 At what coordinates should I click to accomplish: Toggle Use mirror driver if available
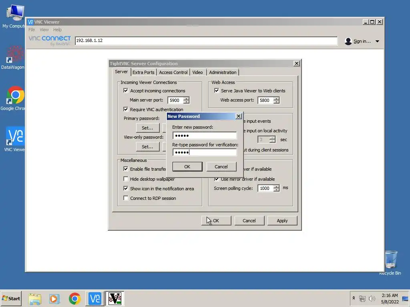tap(217, 179)
